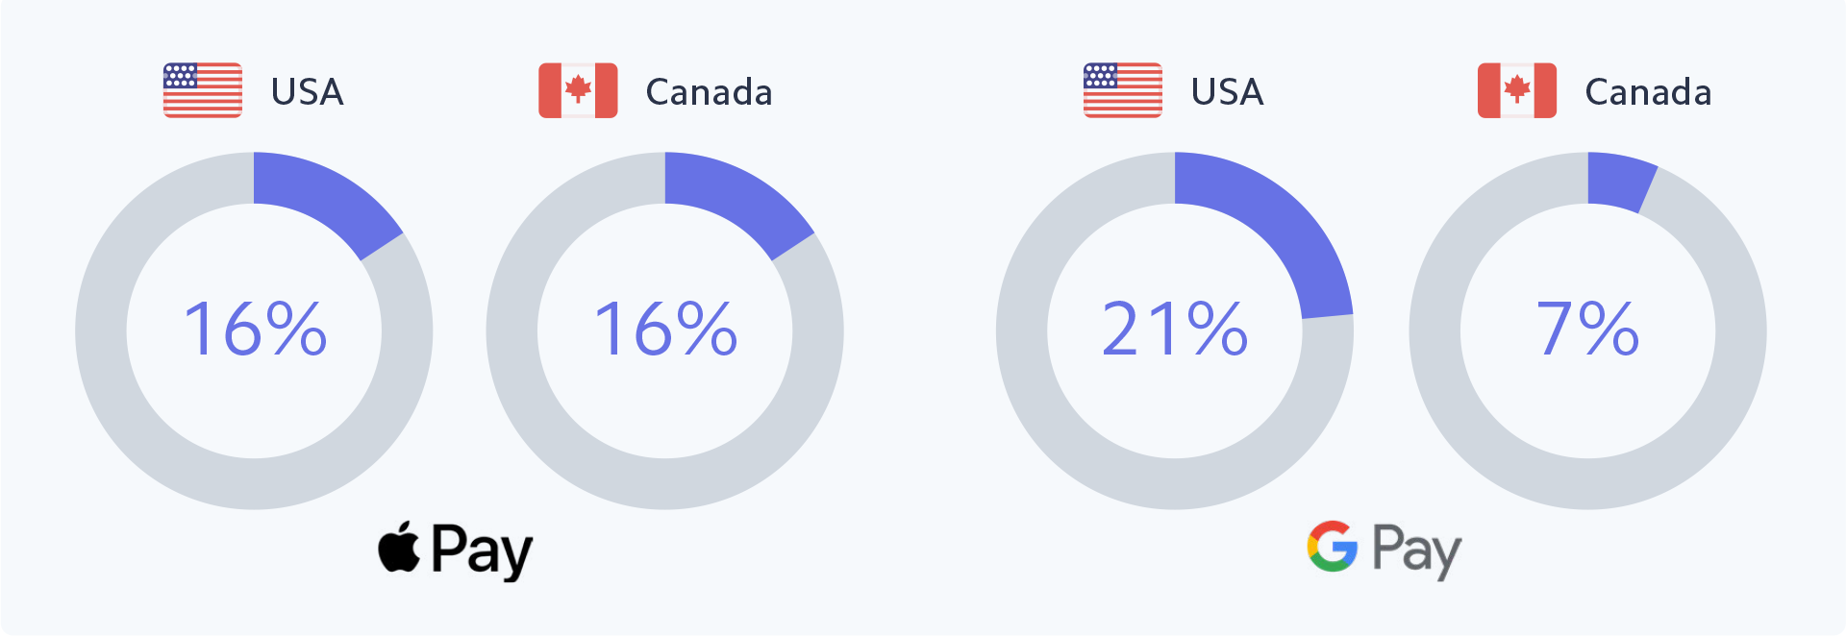Select the Canada label in the Google Pay group
This screenshot has width=1846, height=636.
(x=1648, y=92)
